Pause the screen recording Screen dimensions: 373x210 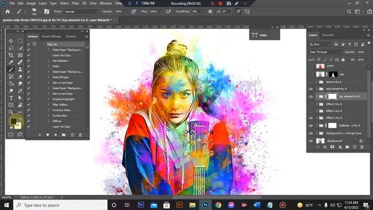point(212,3)
